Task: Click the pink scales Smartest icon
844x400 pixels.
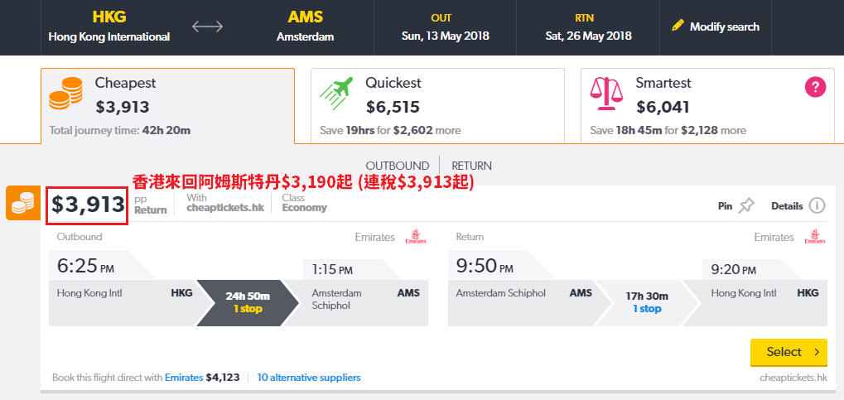Action: [606, 94]
